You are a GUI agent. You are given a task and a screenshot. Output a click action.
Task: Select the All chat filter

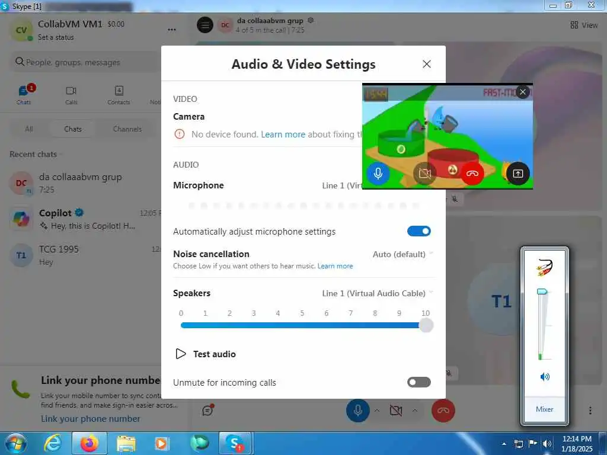point(29,129)
